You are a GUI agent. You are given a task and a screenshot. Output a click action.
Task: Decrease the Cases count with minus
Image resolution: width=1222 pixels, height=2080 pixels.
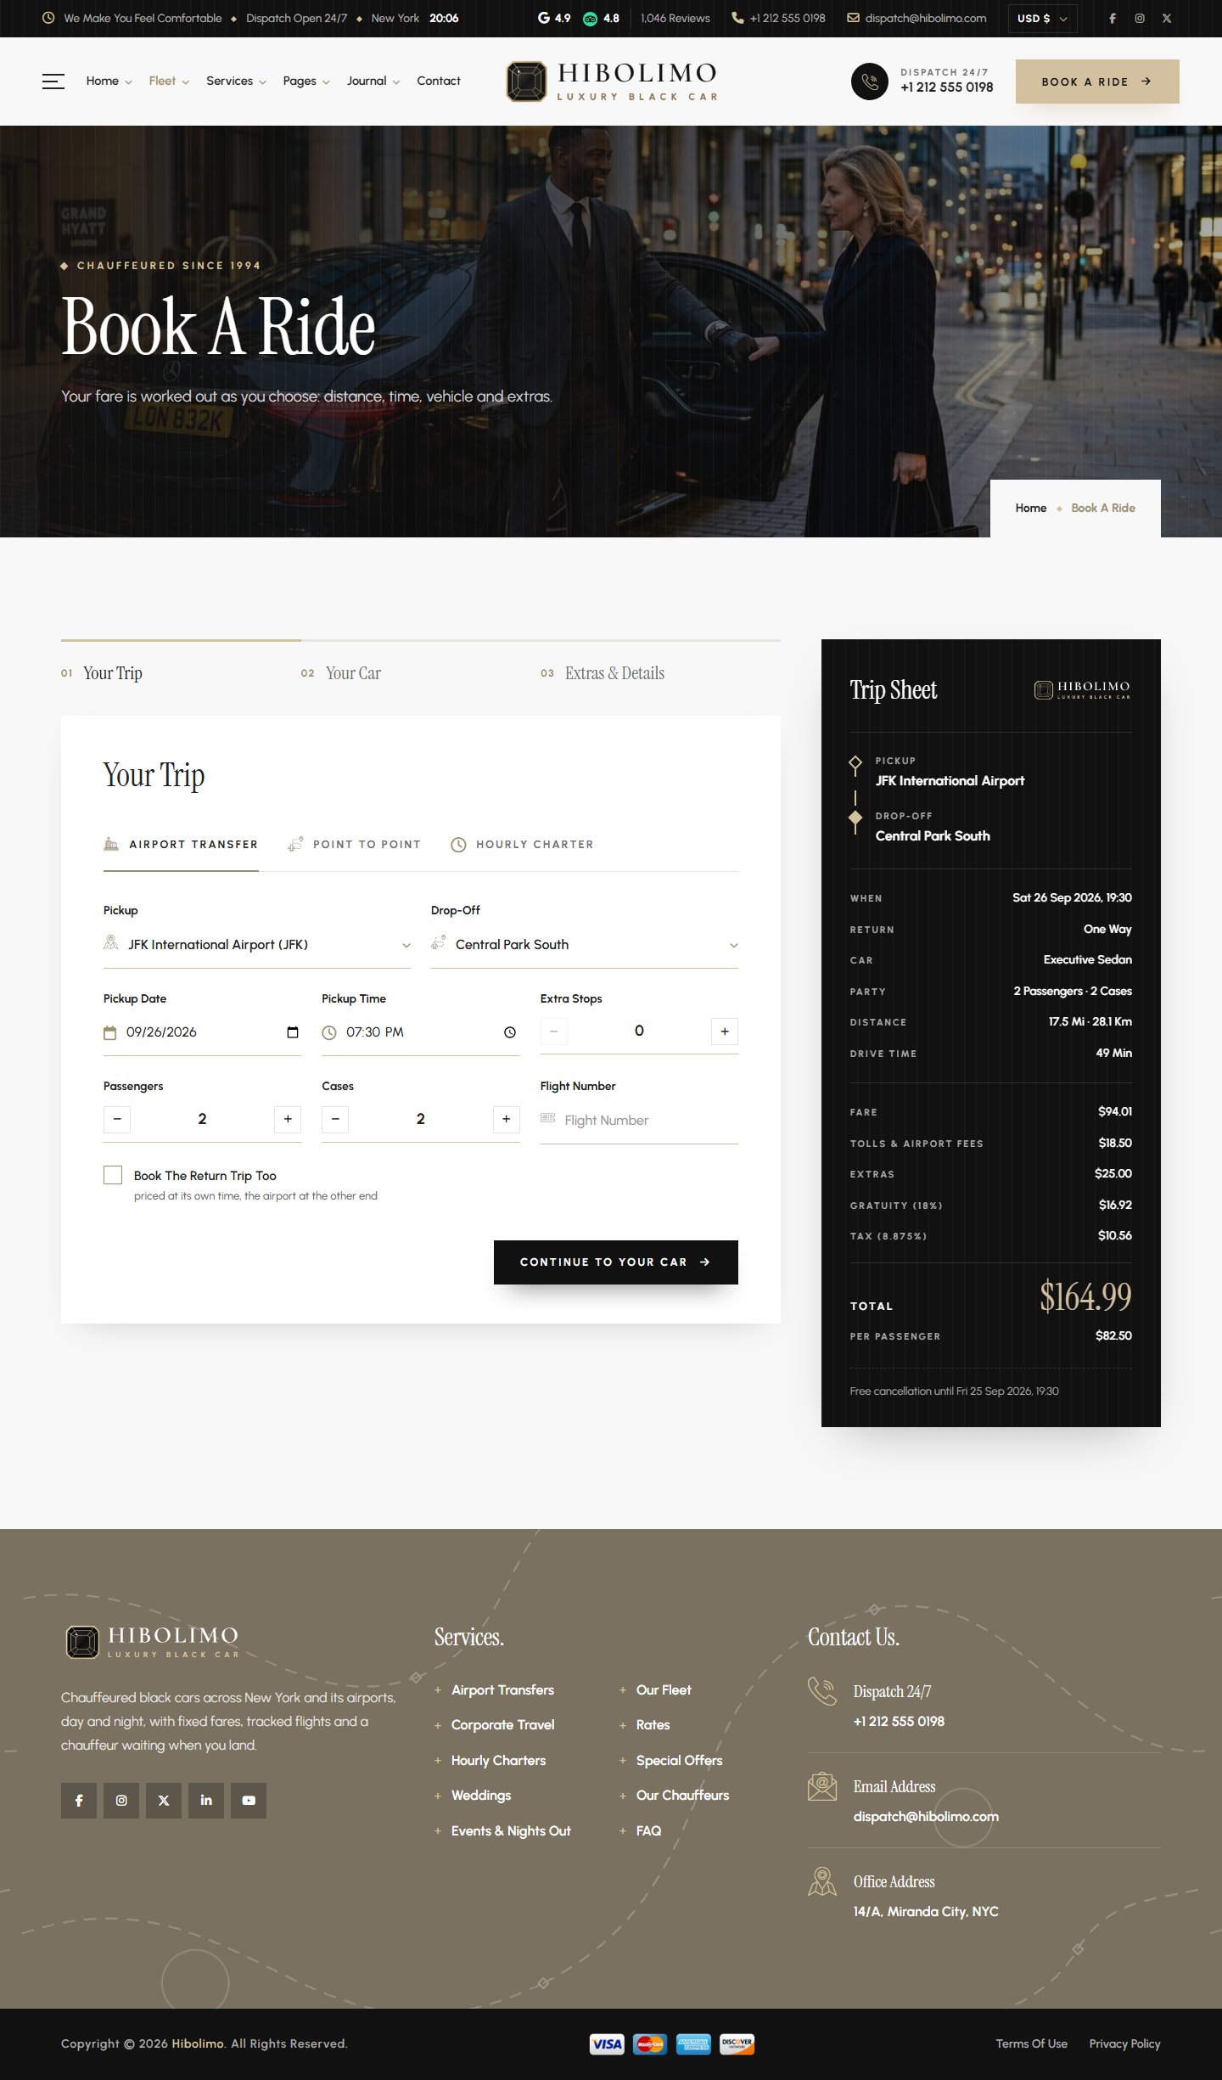[x=335, y=1119]
